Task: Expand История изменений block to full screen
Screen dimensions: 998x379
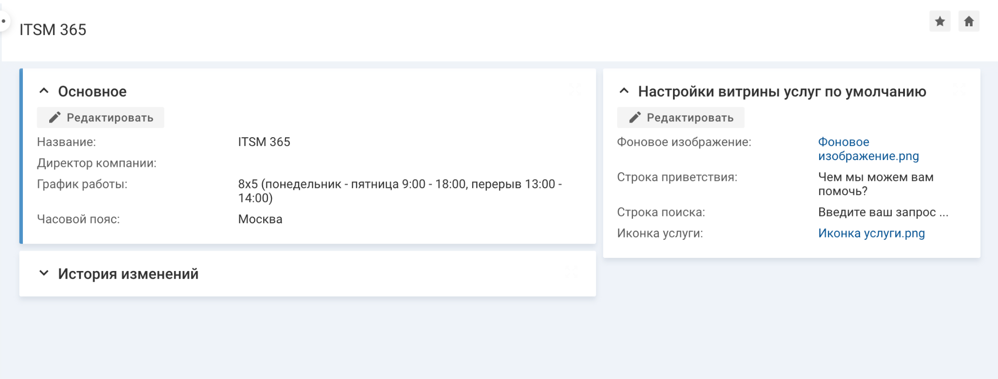Action: (x=571, y=272)
